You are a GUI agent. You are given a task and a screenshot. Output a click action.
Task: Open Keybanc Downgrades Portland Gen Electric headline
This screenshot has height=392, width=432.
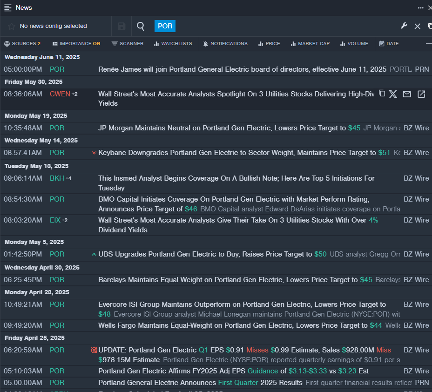pos(244,153)
